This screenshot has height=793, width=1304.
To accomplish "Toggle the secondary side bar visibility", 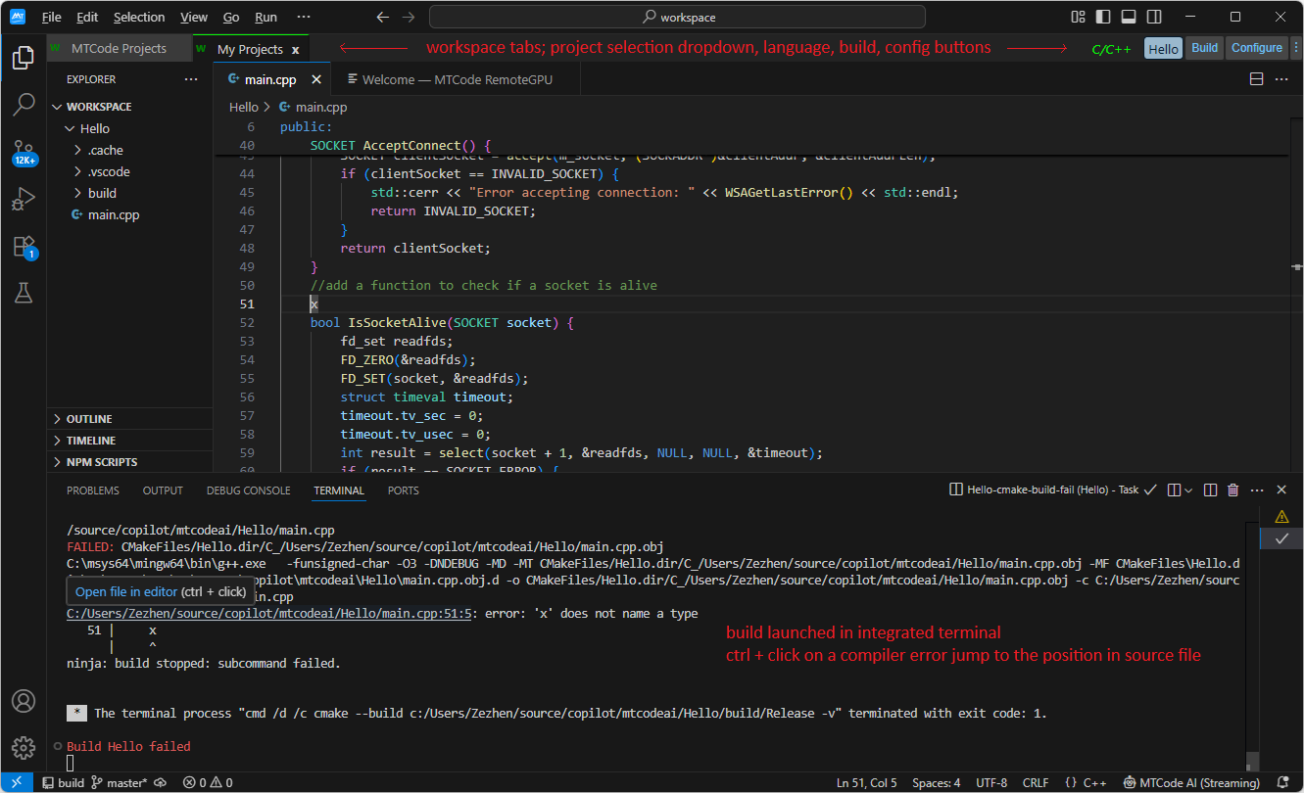I will (1154, 17).
